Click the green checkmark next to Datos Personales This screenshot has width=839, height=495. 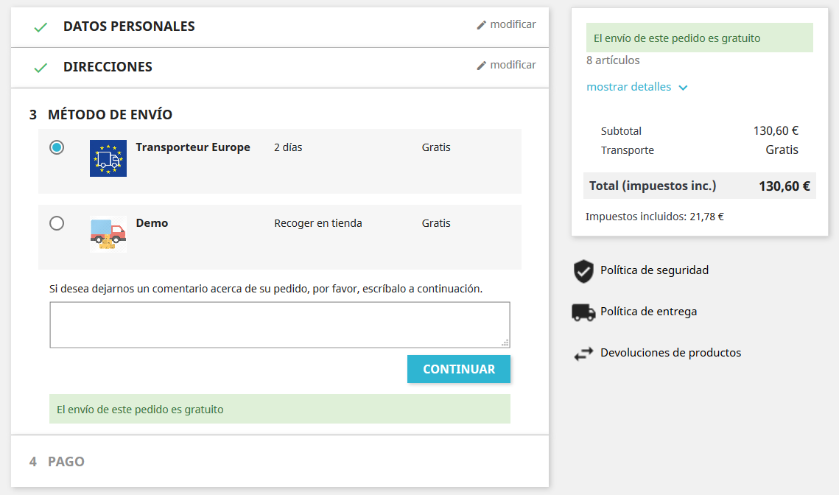[41, 25]
